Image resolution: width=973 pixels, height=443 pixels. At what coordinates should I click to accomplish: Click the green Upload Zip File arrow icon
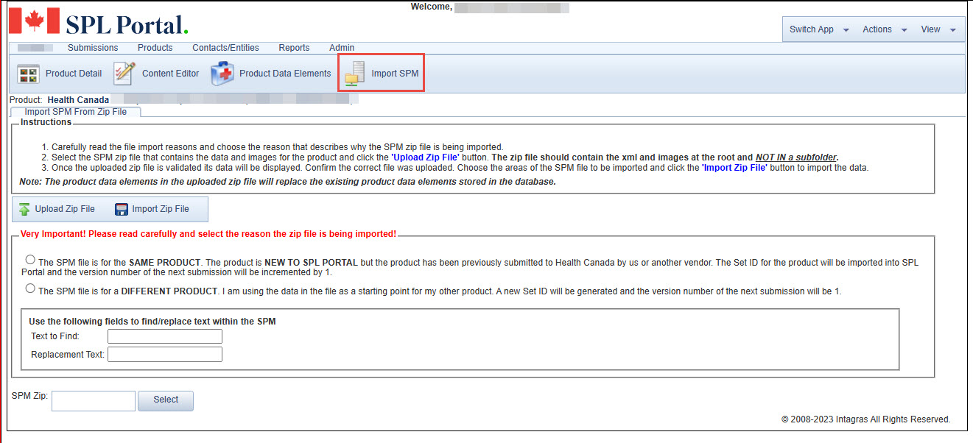[24, 209]
